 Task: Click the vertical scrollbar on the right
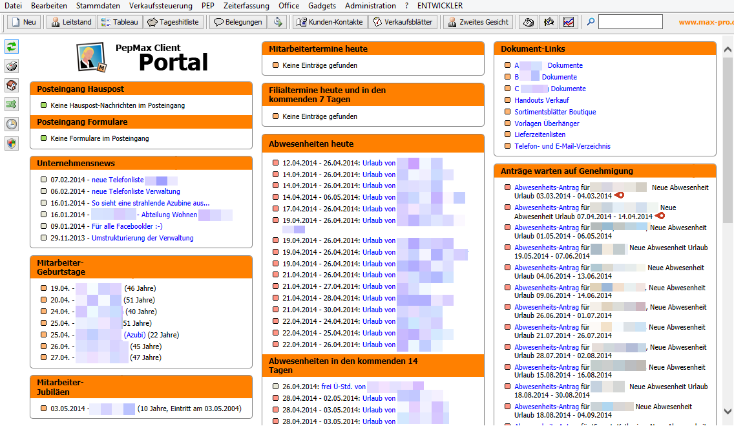[x=728, y=194]
